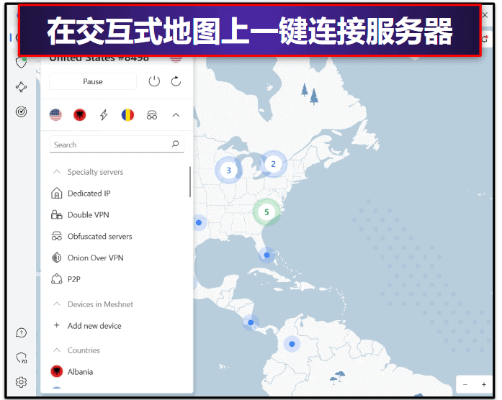Click the server list scrollbar
Viewport: 502px width, 400px height.
(190, 182)
